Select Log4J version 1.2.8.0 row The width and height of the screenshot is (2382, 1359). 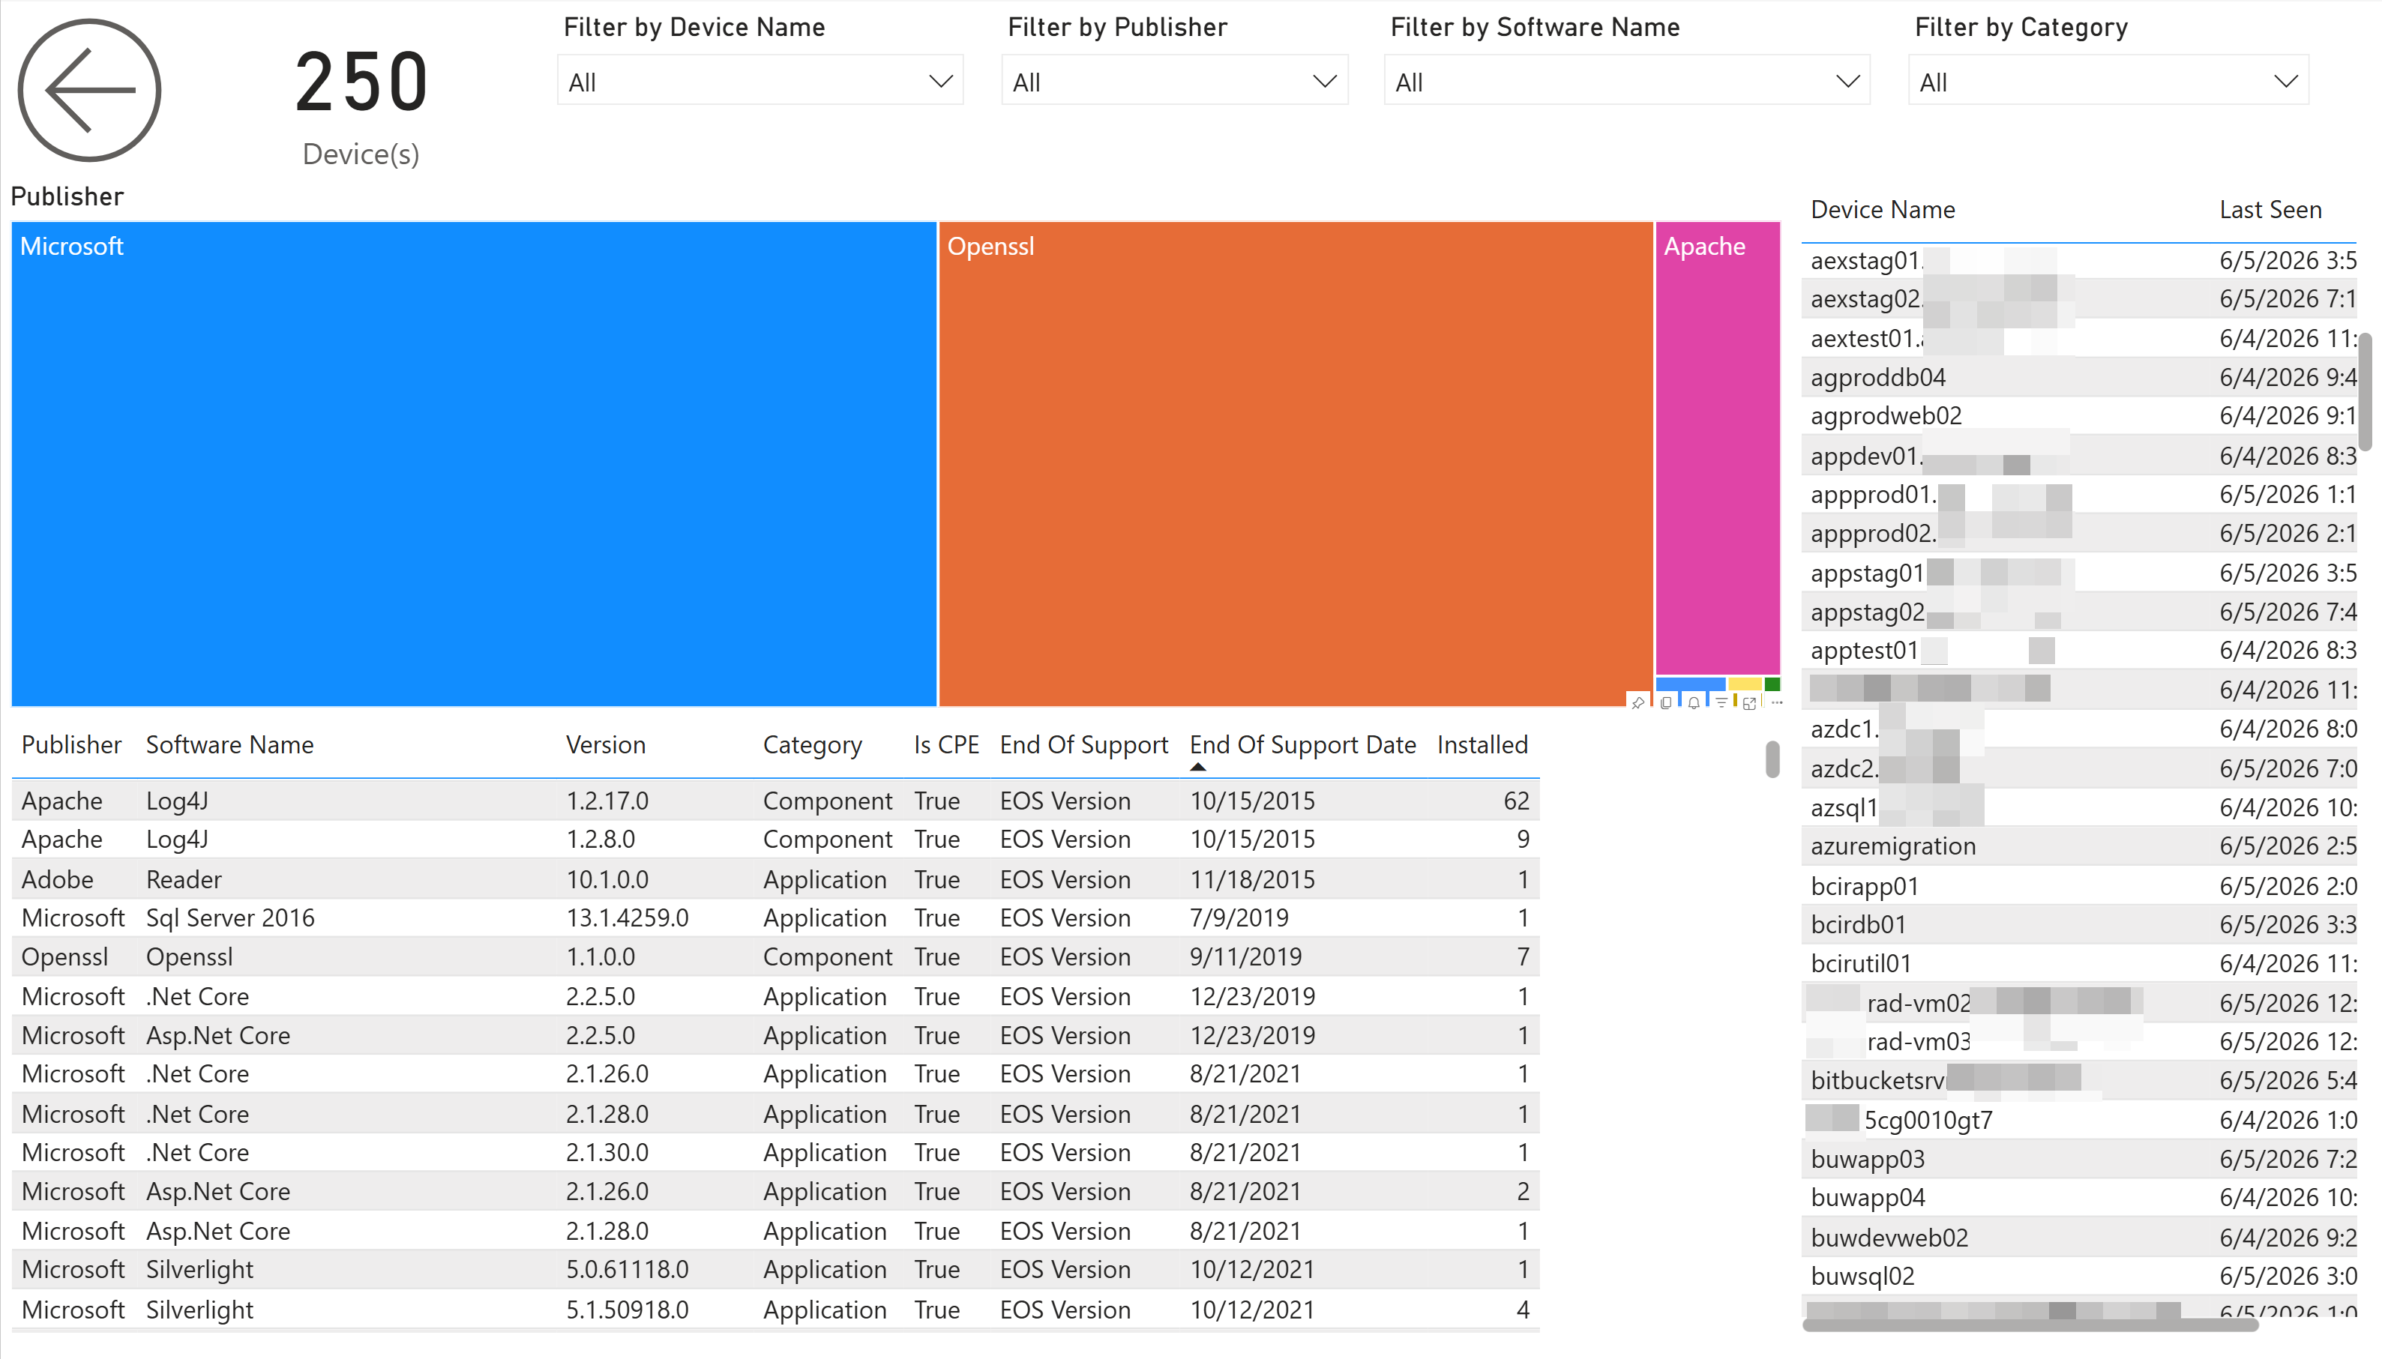(x=775, y=839)
